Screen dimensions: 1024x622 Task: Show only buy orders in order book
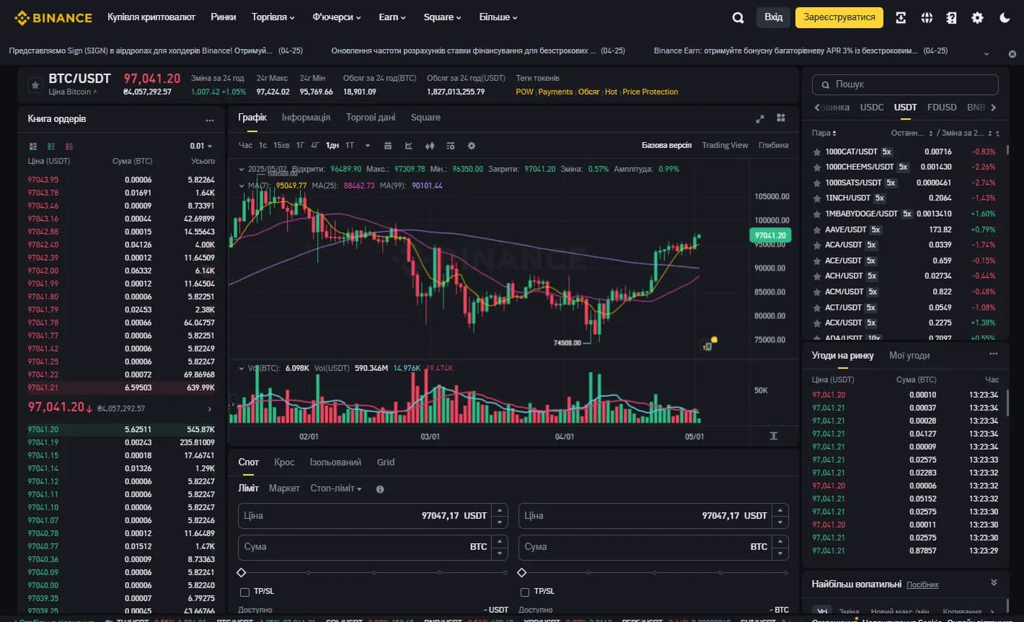(x=50, y=146)
